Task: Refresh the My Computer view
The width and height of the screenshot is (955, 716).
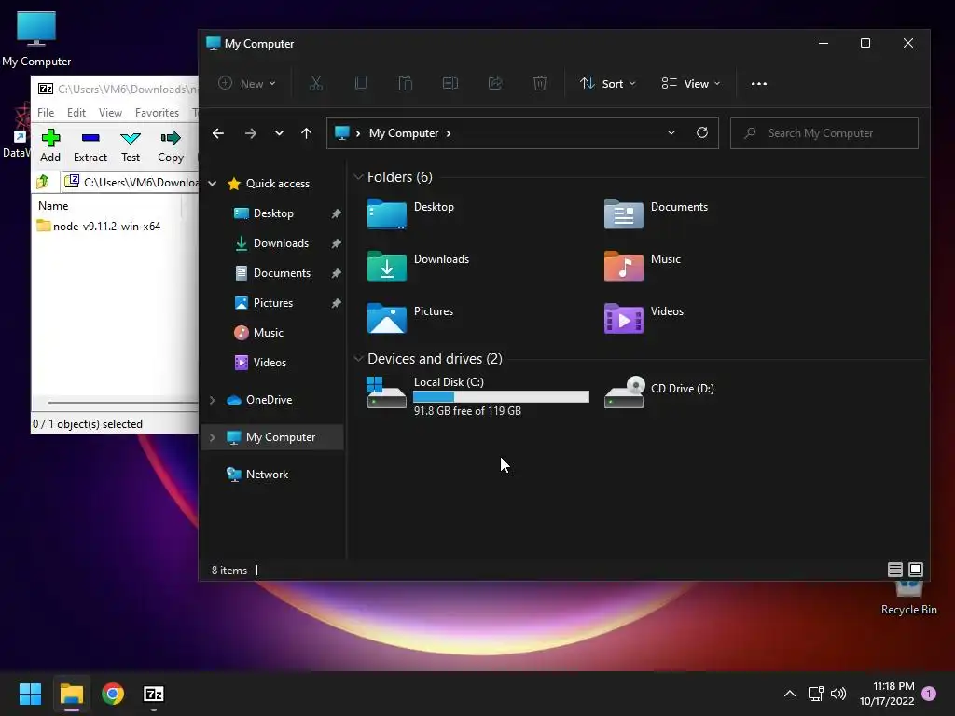Action: (x=702, y=132)
